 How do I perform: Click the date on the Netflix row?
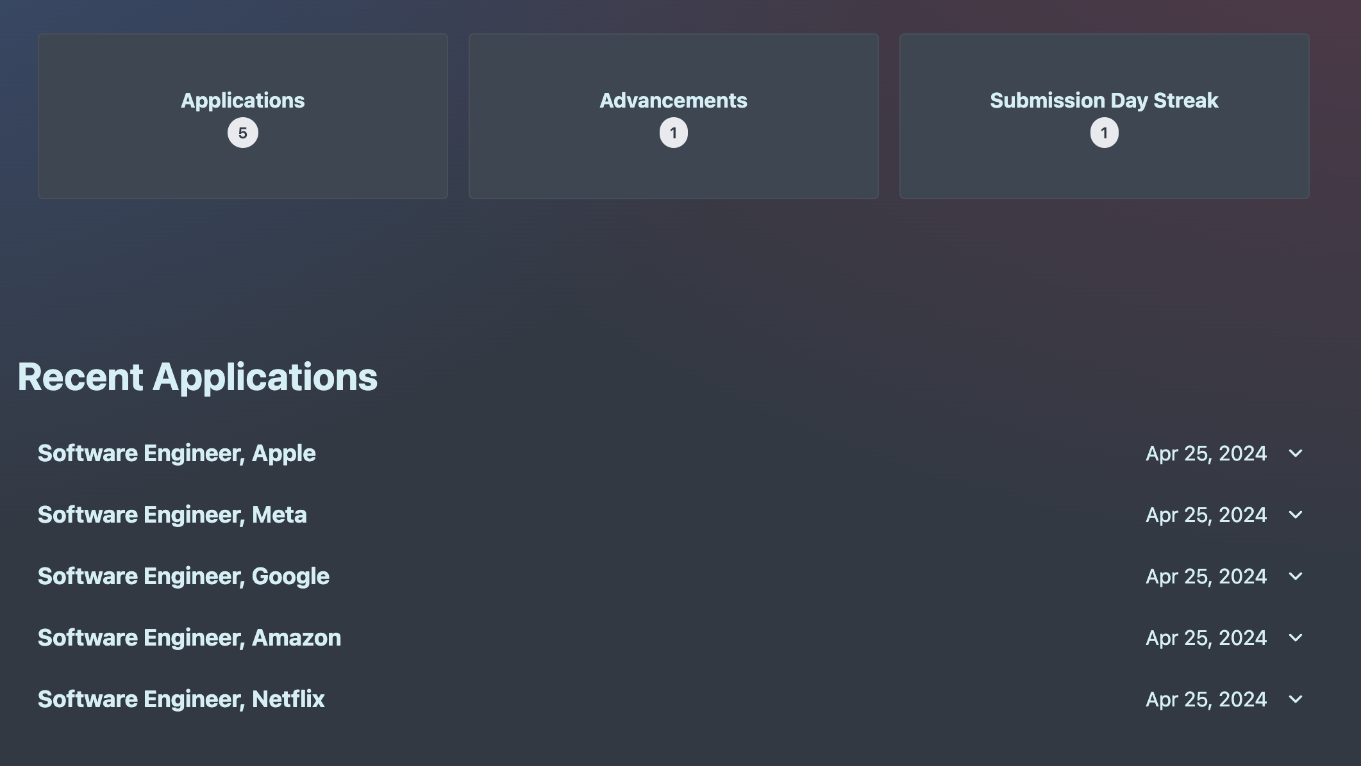[1206, 699]
